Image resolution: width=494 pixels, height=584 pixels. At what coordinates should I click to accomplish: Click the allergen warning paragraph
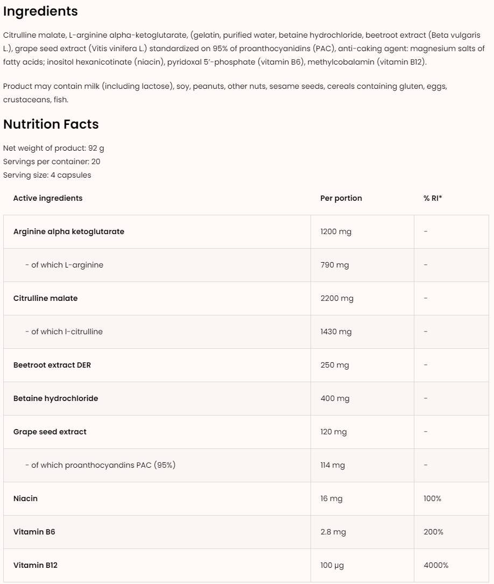[225, 93]
